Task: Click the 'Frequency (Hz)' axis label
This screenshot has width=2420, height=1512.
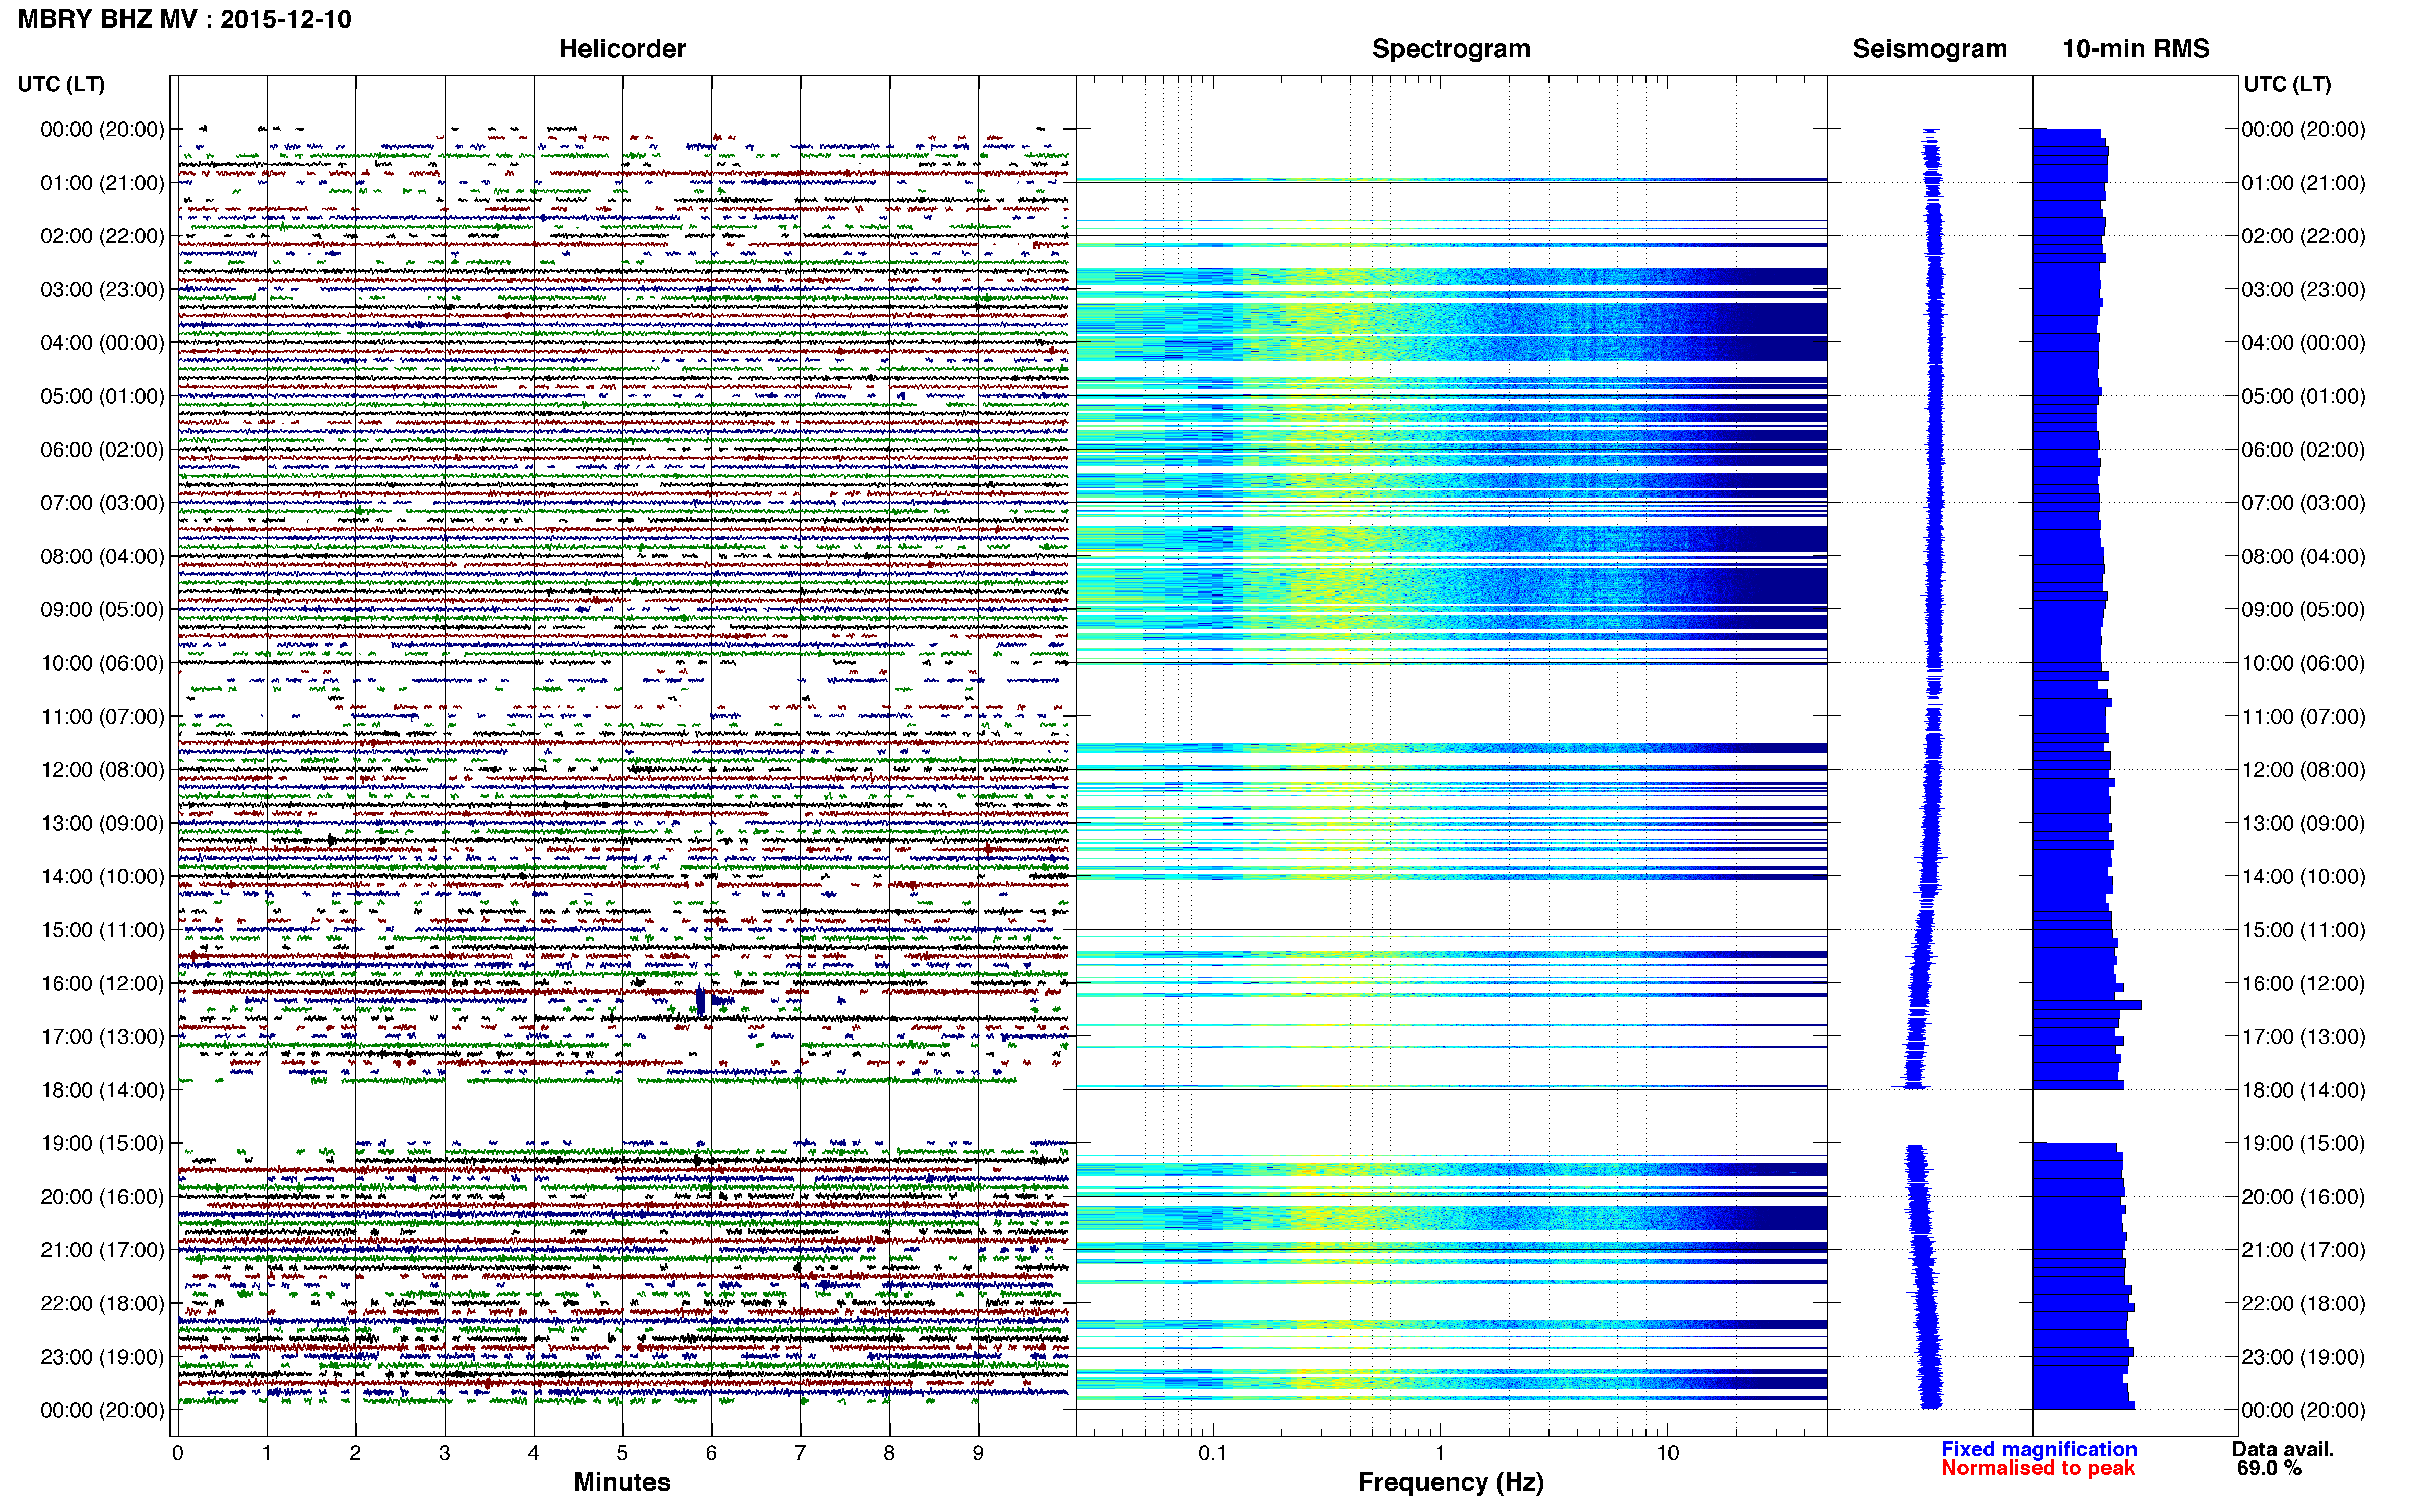Action: click(1450, 1482)
